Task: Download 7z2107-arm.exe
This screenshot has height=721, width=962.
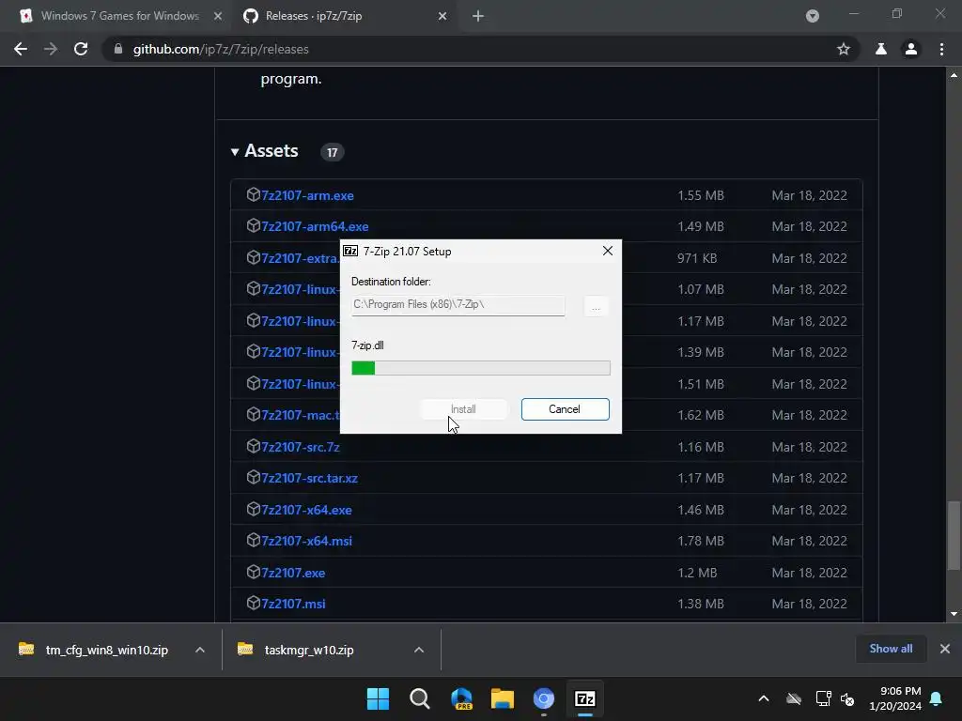Action: (x=307, y=195)
